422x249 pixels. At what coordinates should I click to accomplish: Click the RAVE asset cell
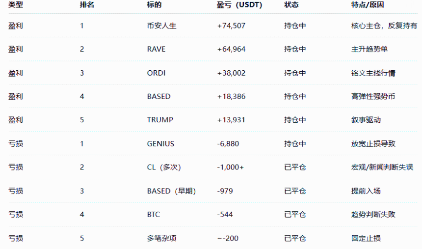pos(156,49)
